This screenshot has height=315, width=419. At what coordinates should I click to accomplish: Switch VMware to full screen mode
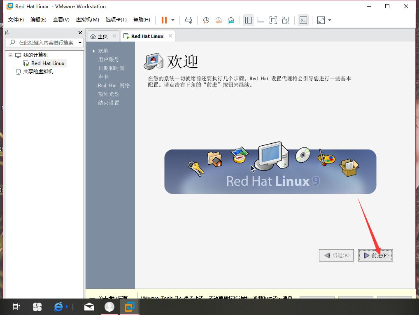(x=273, y=20)
